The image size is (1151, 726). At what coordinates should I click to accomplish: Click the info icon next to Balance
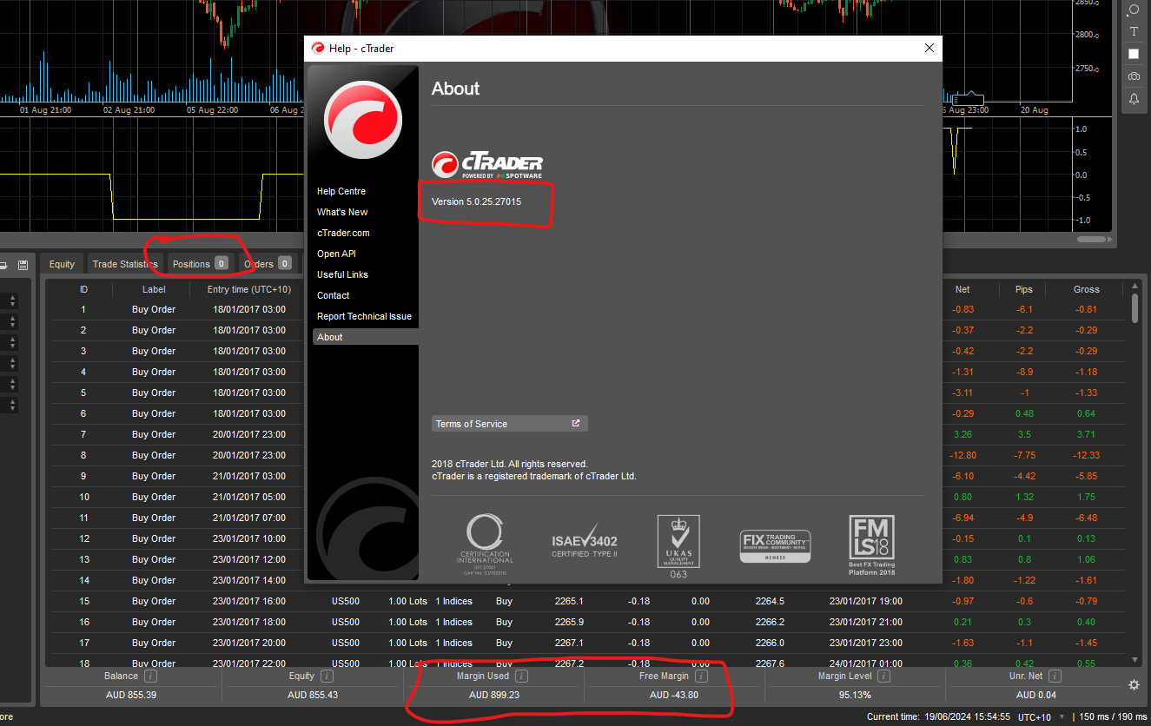(150, 676)
